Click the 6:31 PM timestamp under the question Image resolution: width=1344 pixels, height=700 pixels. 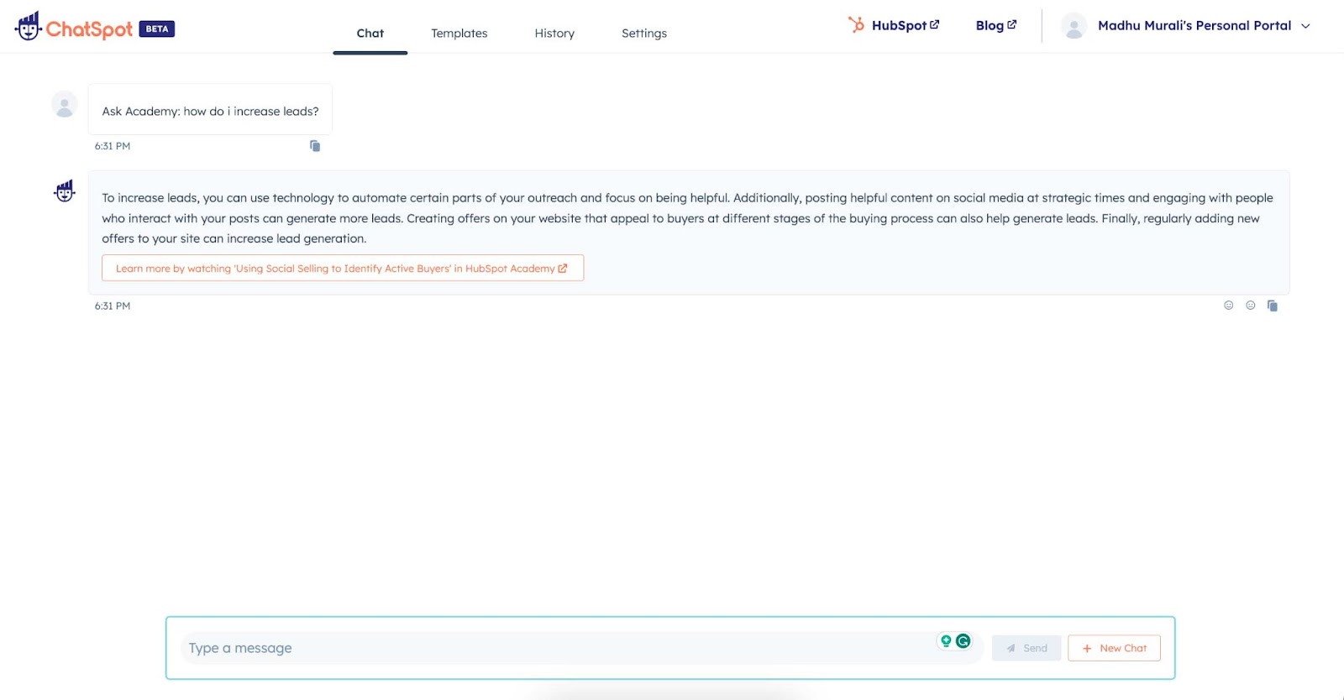click(113, 146)
